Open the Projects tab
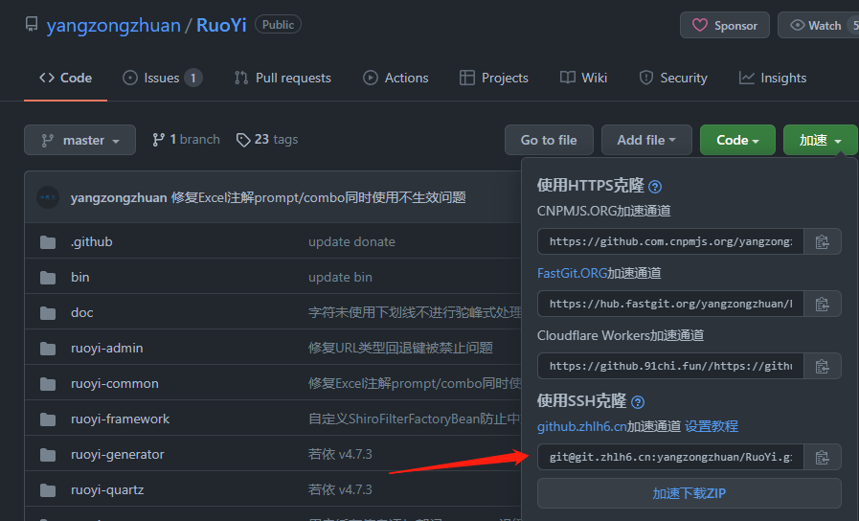Screen dimensions: 859x521 [493, 78]
